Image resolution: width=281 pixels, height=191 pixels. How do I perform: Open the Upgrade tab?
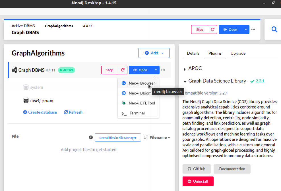238,53
